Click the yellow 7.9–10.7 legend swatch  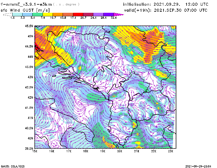tap(48, 14)
